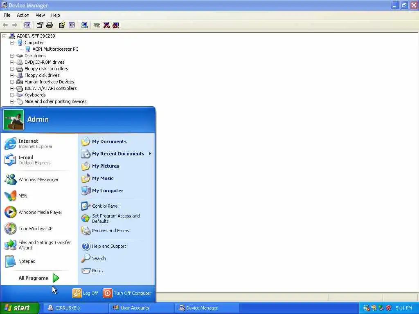The height and width of the screenshot is (314, 419).
Task: Open Control Panel
Action: [117, 206]
